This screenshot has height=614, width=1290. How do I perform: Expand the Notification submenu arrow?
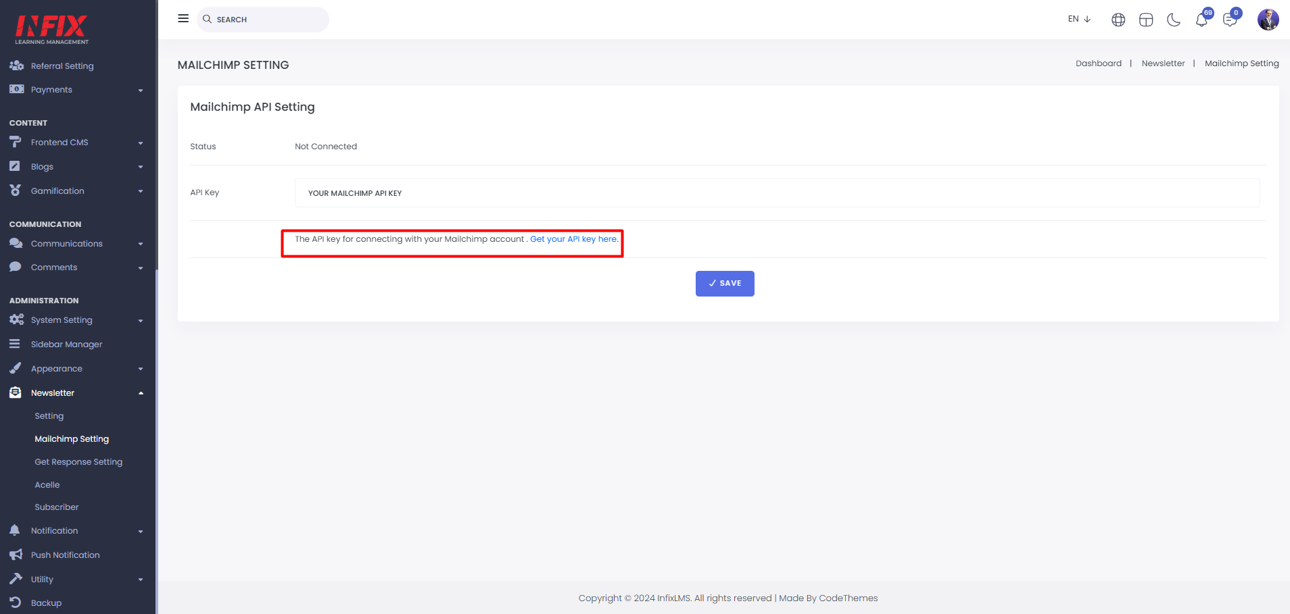[x=141, y=531]
